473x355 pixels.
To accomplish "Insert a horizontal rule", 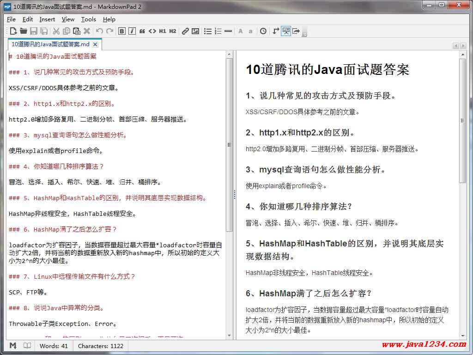I will [x=228, y=31].
